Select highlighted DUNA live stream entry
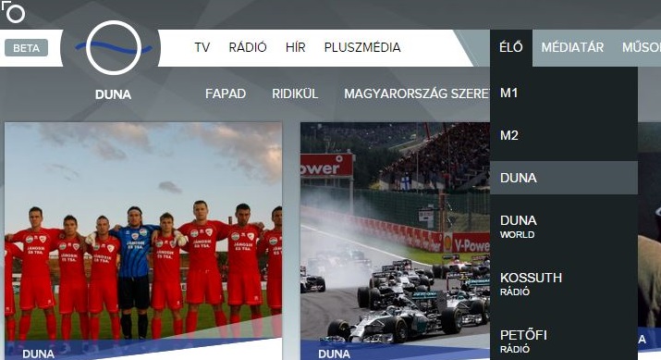Viewport: 661px width, 360px height. point(564,178)
